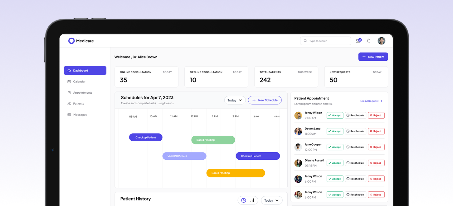Open the Schedules Today dropdown
The image size is (453, 206).
tap(235, 100)
